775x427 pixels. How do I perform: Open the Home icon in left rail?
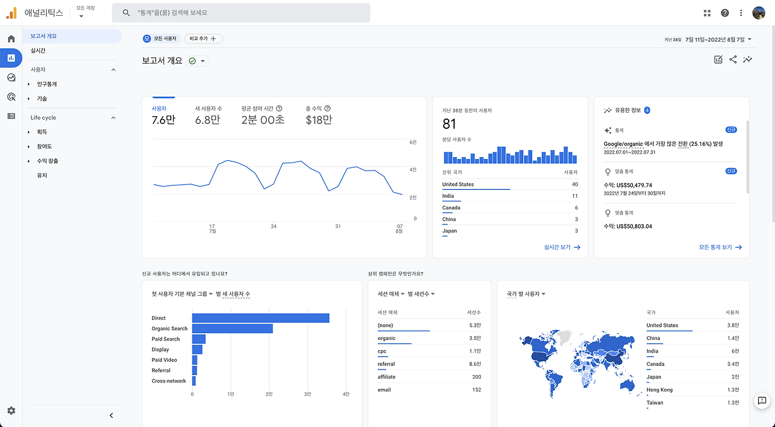[x=11, y=39]
